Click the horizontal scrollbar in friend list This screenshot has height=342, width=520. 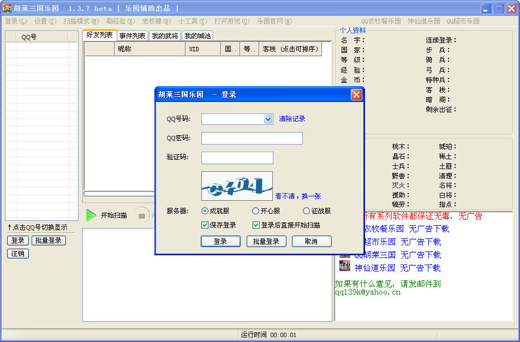[119, 194]
